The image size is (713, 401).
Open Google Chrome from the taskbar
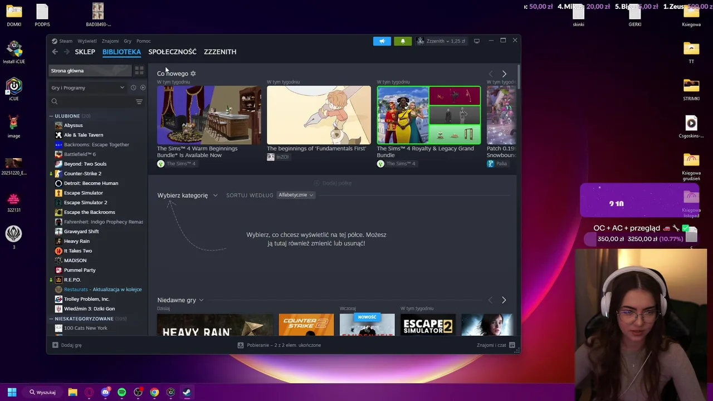pyautogui.click(x=154, y=392)
